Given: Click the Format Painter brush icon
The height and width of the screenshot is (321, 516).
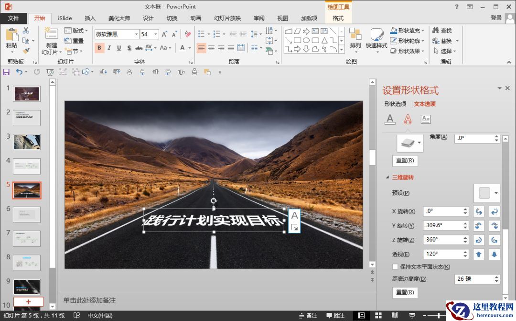Looking at the screenshot, I should (26, 51).
